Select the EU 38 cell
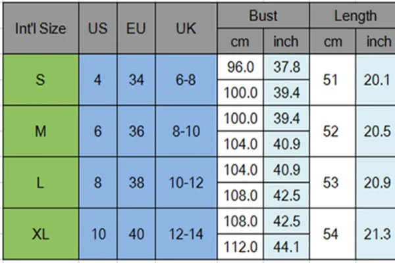This screenshot has width=395, height=263. [x=136, y=183]
